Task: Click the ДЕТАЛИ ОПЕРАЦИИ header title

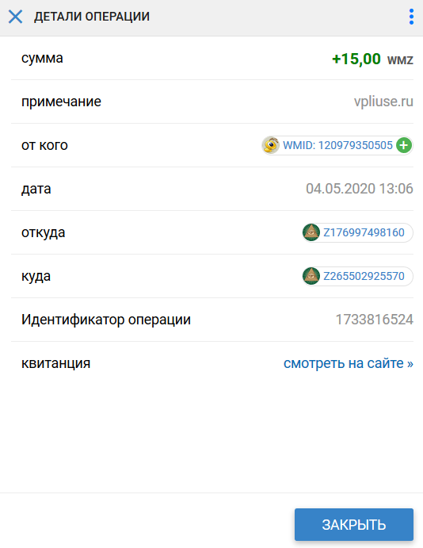Action: [92, 17]
